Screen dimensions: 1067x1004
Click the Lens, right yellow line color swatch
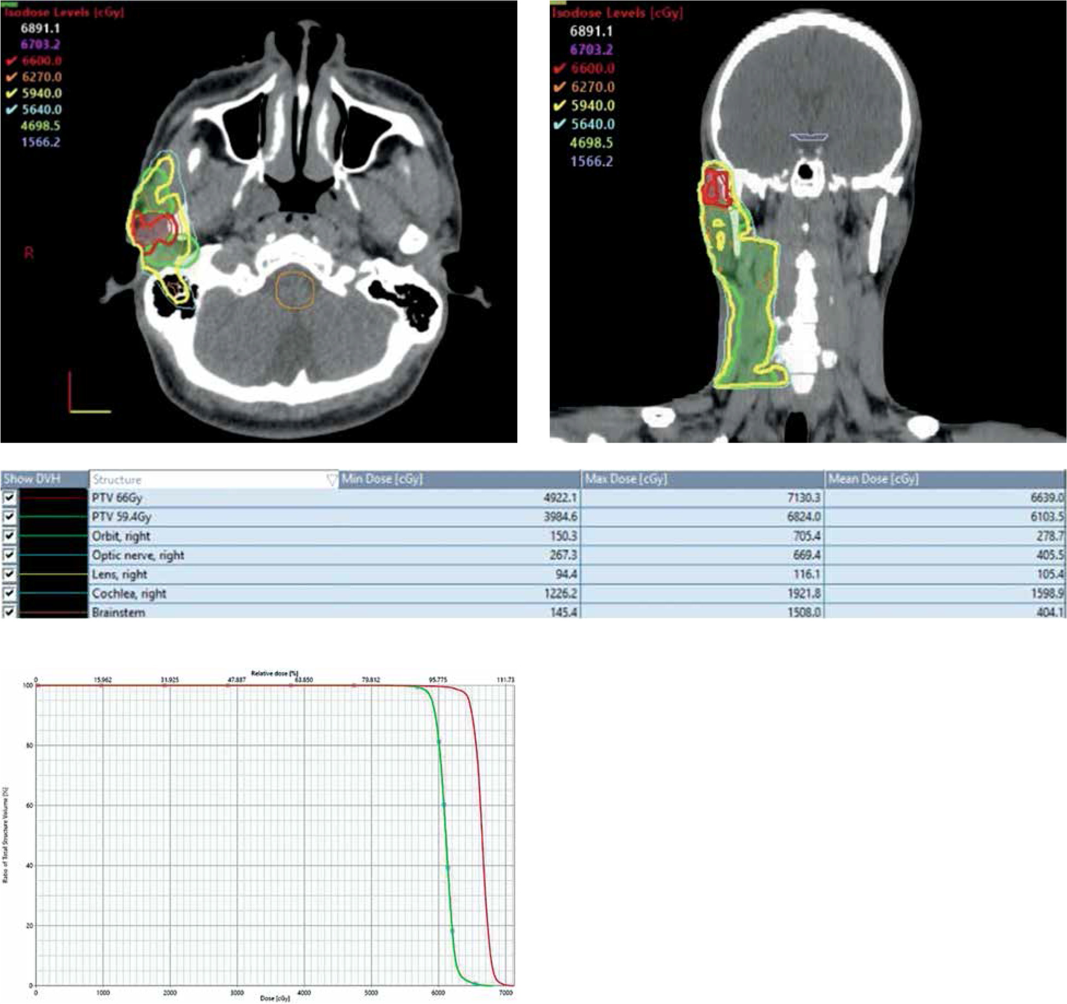tap(53, 574)
